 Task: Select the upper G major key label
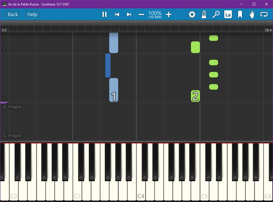pyautogui.click(x=12, y=107)
